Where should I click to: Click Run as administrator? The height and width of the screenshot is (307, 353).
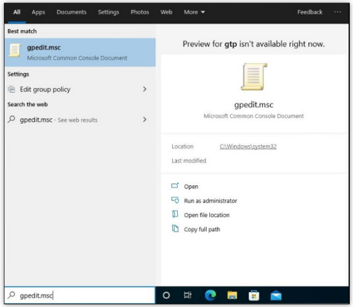click(x=211, y=200)
